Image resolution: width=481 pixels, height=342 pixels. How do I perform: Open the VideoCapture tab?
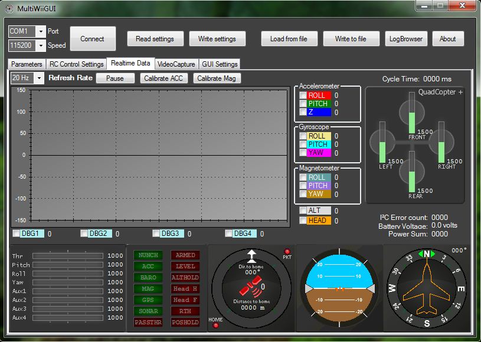[x=176, y=64]
